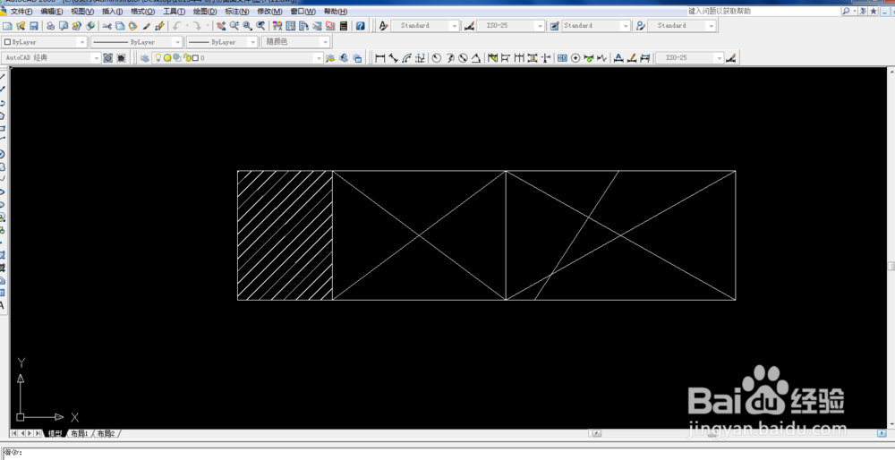Viewport: 895px width, 460px height.
Task: Open the plot style 随颜色 dropdown
Action: click(x=295, y=42)
